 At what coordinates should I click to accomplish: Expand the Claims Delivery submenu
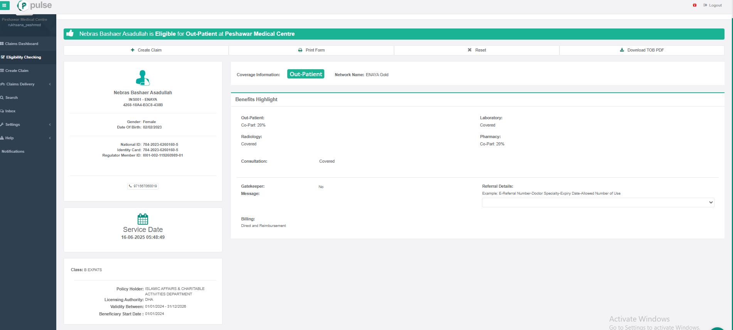[25, 84]
